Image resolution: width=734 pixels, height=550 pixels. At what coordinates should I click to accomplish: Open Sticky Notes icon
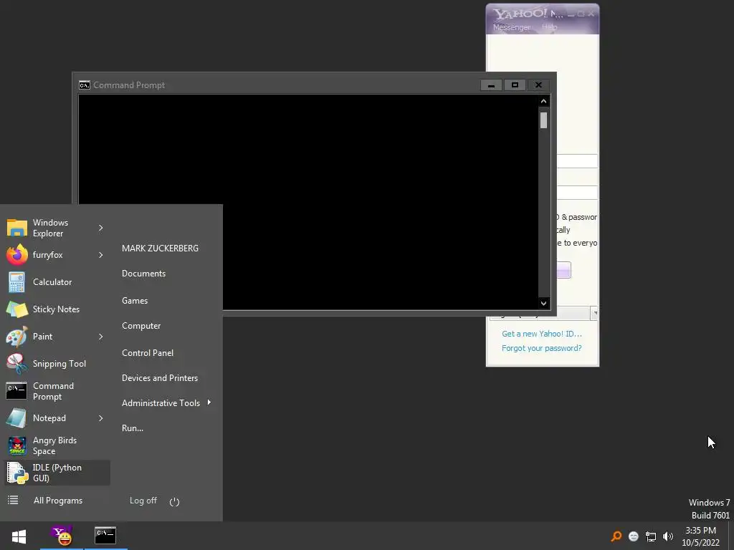pos(17,309)
